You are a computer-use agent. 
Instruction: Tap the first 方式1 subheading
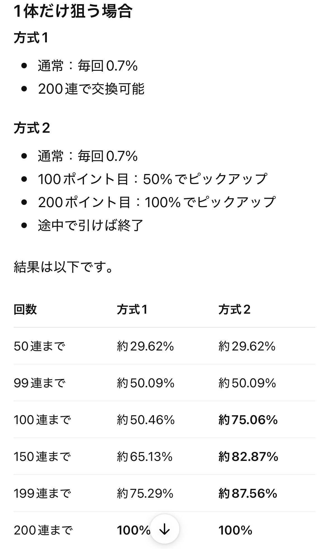[31, 38]
